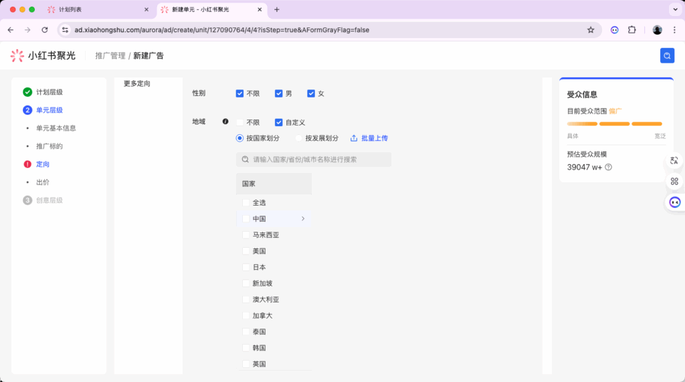Toggle the 男 gender checkbox
This screenshot has width=685, height=382.
pyautogui.click(x=278, y=93)
